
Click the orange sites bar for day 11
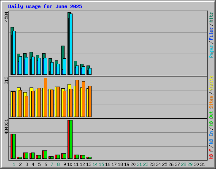click(77, 98)
